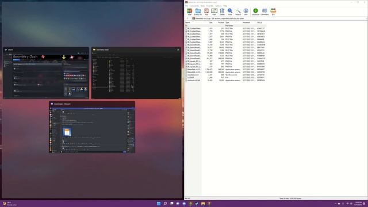Image resolution: width=368 pixels, height=207 pixels.
Task: Open Task View from the taskbar
Action: pos(171,204)
